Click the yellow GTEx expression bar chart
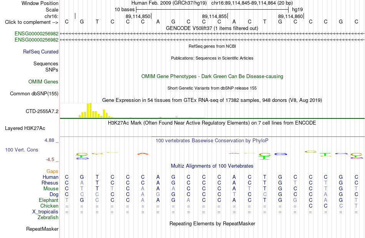This screenshot has height=238, width=365. click(x=96, y=111)
